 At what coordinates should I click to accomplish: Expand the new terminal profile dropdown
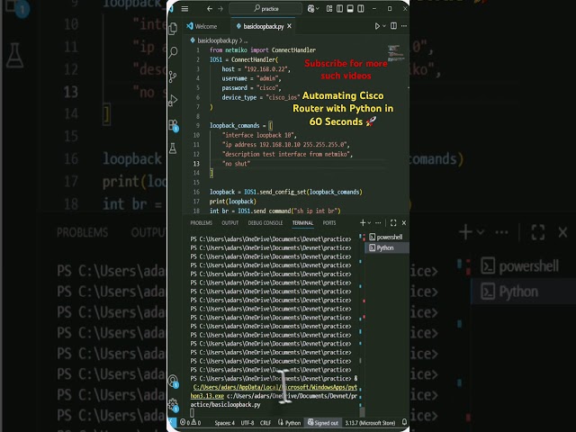(369, 223)
